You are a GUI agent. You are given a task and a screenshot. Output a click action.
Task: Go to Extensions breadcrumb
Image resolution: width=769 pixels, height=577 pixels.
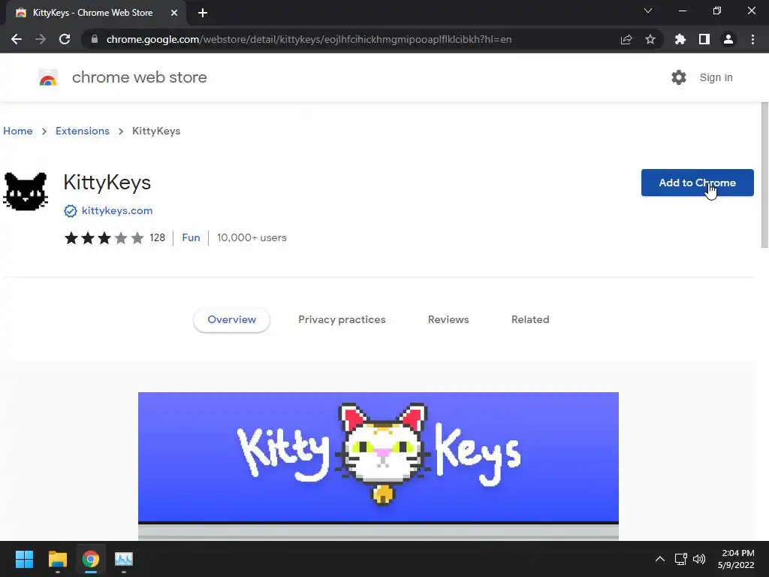click(x=83, y=131)
